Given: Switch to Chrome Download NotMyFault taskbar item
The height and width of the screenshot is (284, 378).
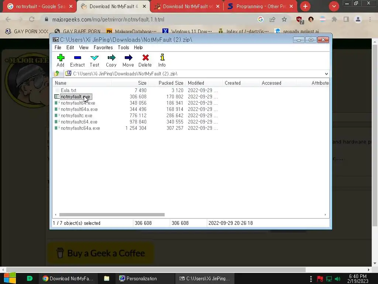Looking at the screenshot, I should 68,278.
